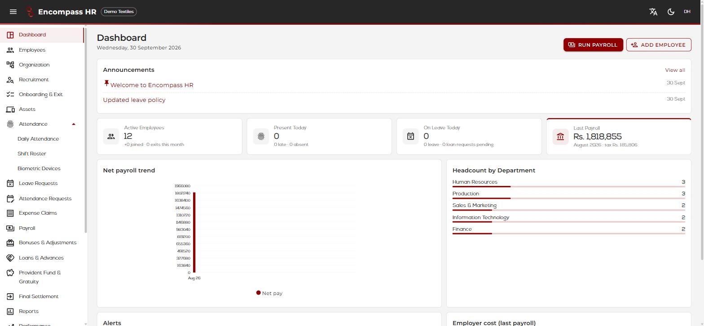Screen dimensions: 704x326
Task: Click the Encompass HR logo icon
Action: [30, 12]
